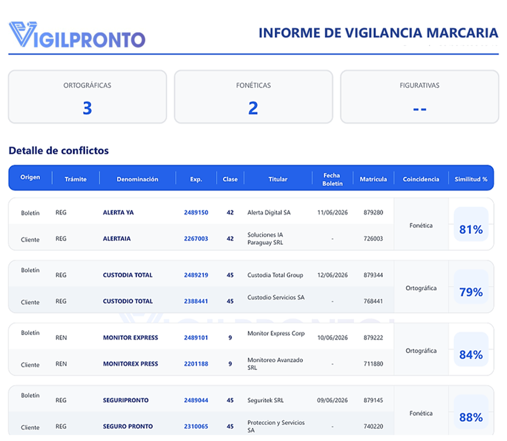Click the date 10/06/2026
The width and height of the screenshot is (507, 441).
pyautogui.click(x=333, y=338)
